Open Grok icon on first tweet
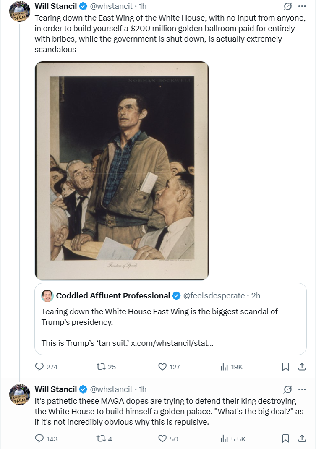 click(x=288, y=6)
